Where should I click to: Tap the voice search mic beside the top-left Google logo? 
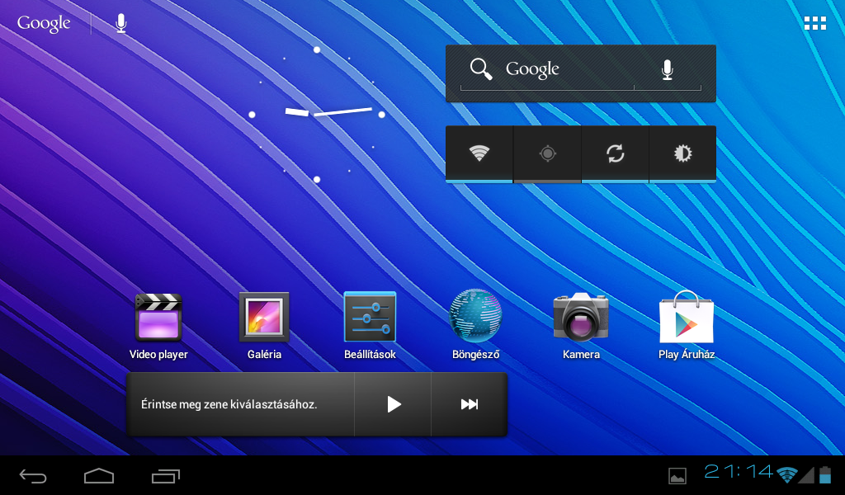click(x=121, y=24)
